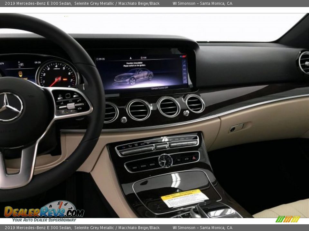The width and height of the screenshot is (309, 231).
Task: Tap the home icon on the steering wheel
Action: coord(60,95)
